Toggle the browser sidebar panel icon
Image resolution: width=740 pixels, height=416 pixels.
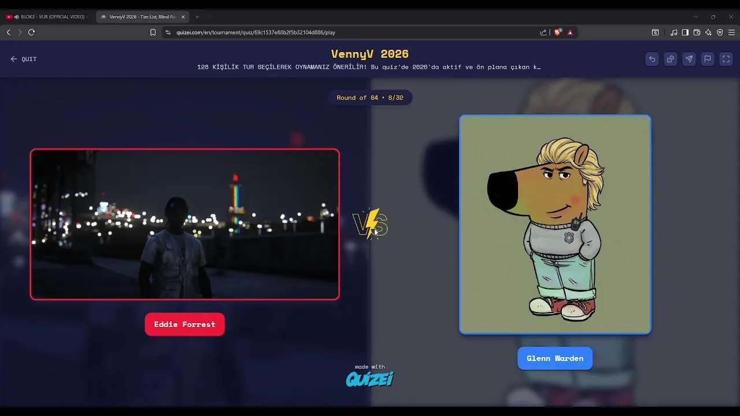point(685,32)
